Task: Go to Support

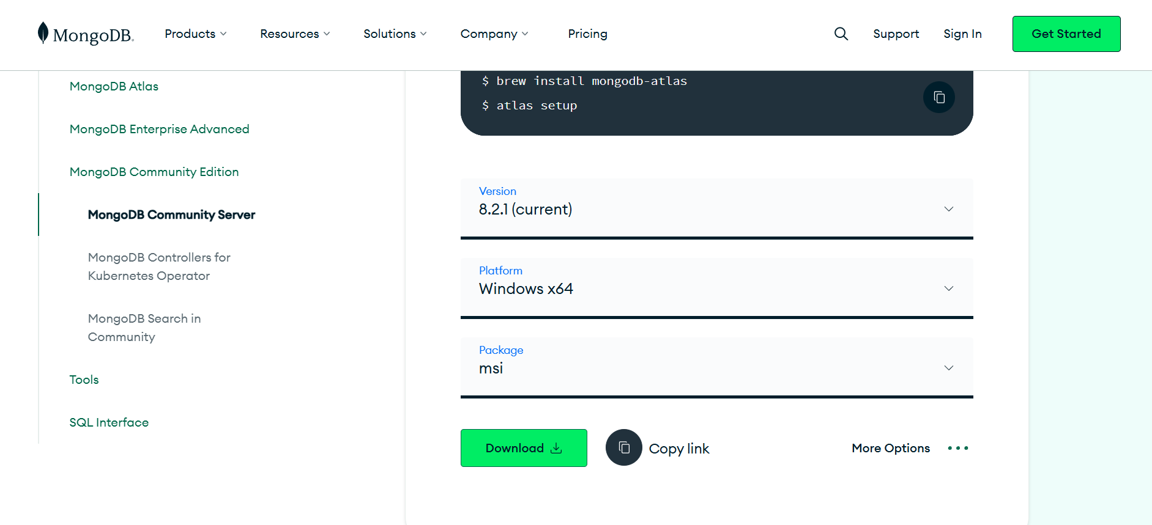Action: 896,34
